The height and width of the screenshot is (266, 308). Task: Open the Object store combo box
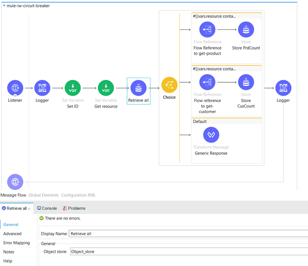pyautogui.click(x=189, y=252)
